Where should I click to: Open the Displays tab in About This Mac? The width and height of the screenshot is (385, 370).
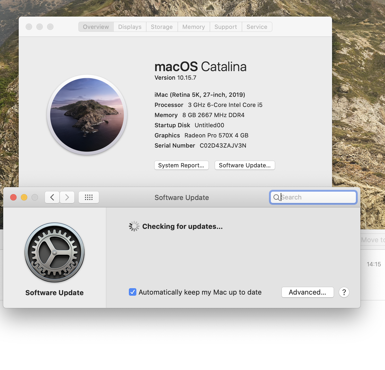pyautogui.click(x=130, y=27)
